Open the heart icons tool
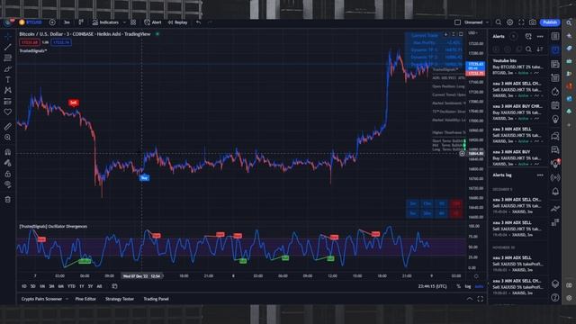The image size is (576, 324). click(x=8, y=112)
